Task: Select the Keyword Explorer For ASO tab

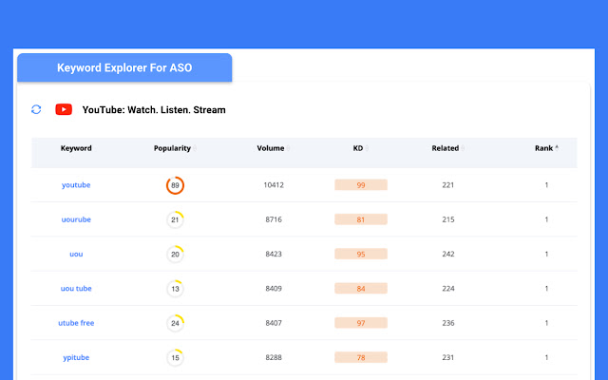Action: click(x=124, y=68)
